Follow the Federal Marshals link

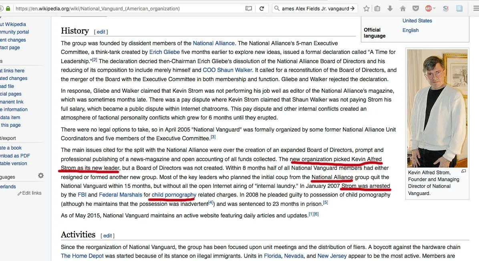pos(121,195)
